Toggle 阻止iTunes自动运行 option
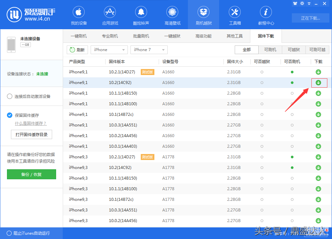Viewport: 332px width, 239px height. click(9, 233)
